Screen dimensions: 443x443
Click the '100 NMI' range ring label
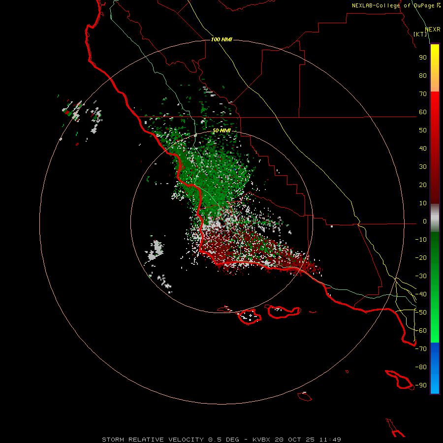pyautogui.click(x=221, y=39)
